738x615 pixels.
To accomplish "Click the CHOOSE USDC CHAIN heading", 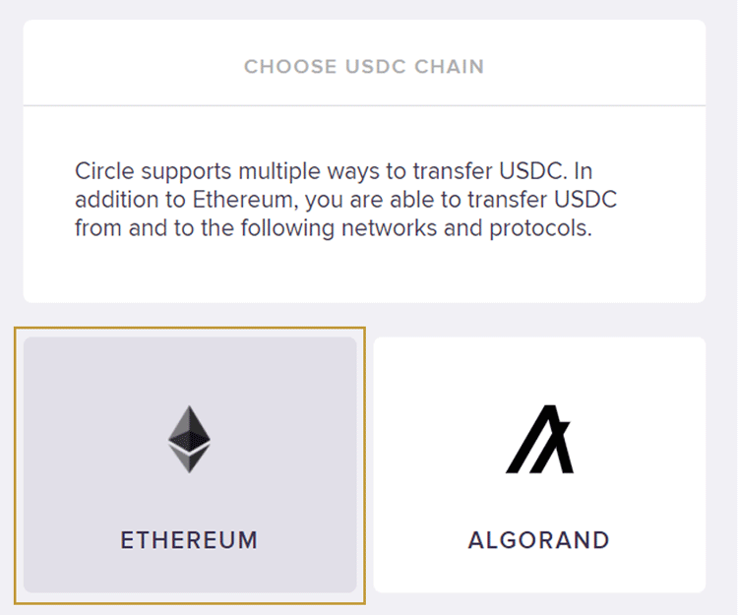I will pos(364,66).
